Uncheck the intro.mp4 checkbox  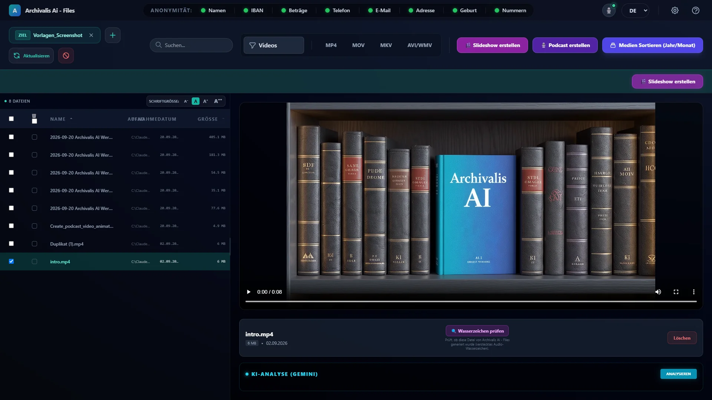pos(11,261)
